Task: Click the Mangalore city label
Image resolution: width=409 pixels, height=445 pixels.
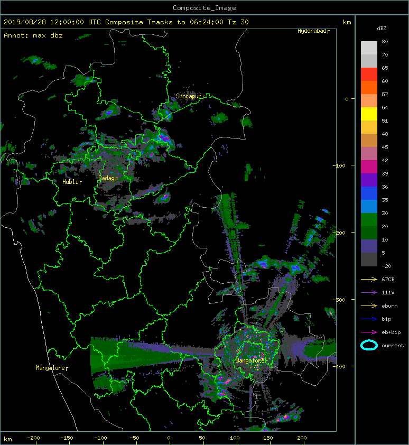Action: 51,368
